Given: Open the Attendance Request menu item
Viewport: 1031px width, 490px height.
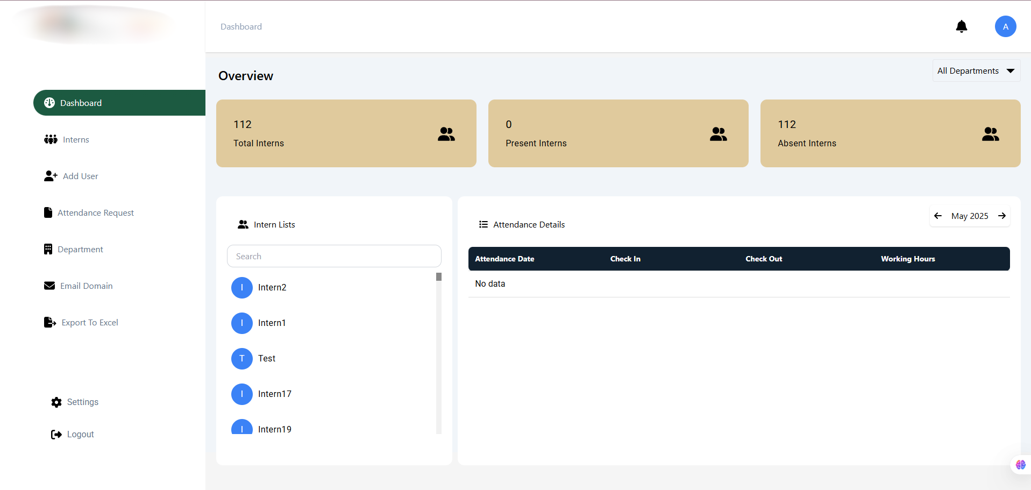Looking at the screenshot, I should pyautogui.click(x=96, y=212).
